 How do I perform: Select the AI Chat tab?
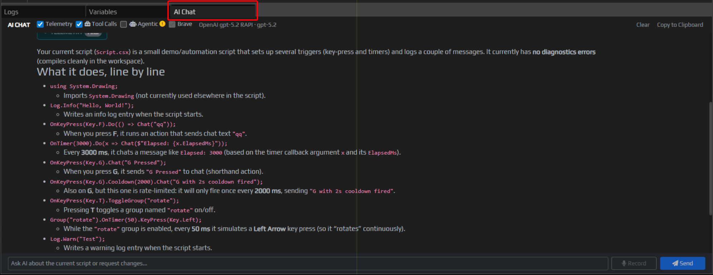click(x=185, y=12)
